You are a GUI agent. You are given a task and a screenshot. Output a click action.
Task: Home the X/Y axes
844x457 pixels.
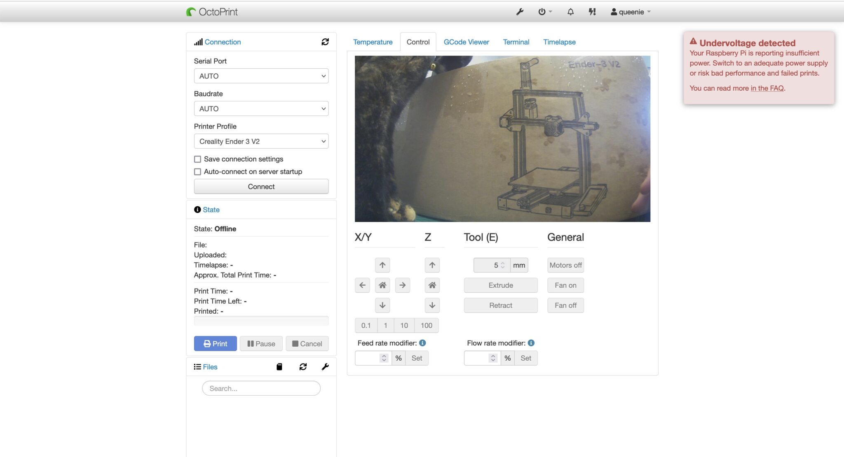382,285
